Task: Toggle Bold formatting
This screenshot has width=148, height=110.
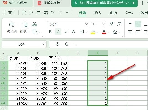Action: point(50,32)
